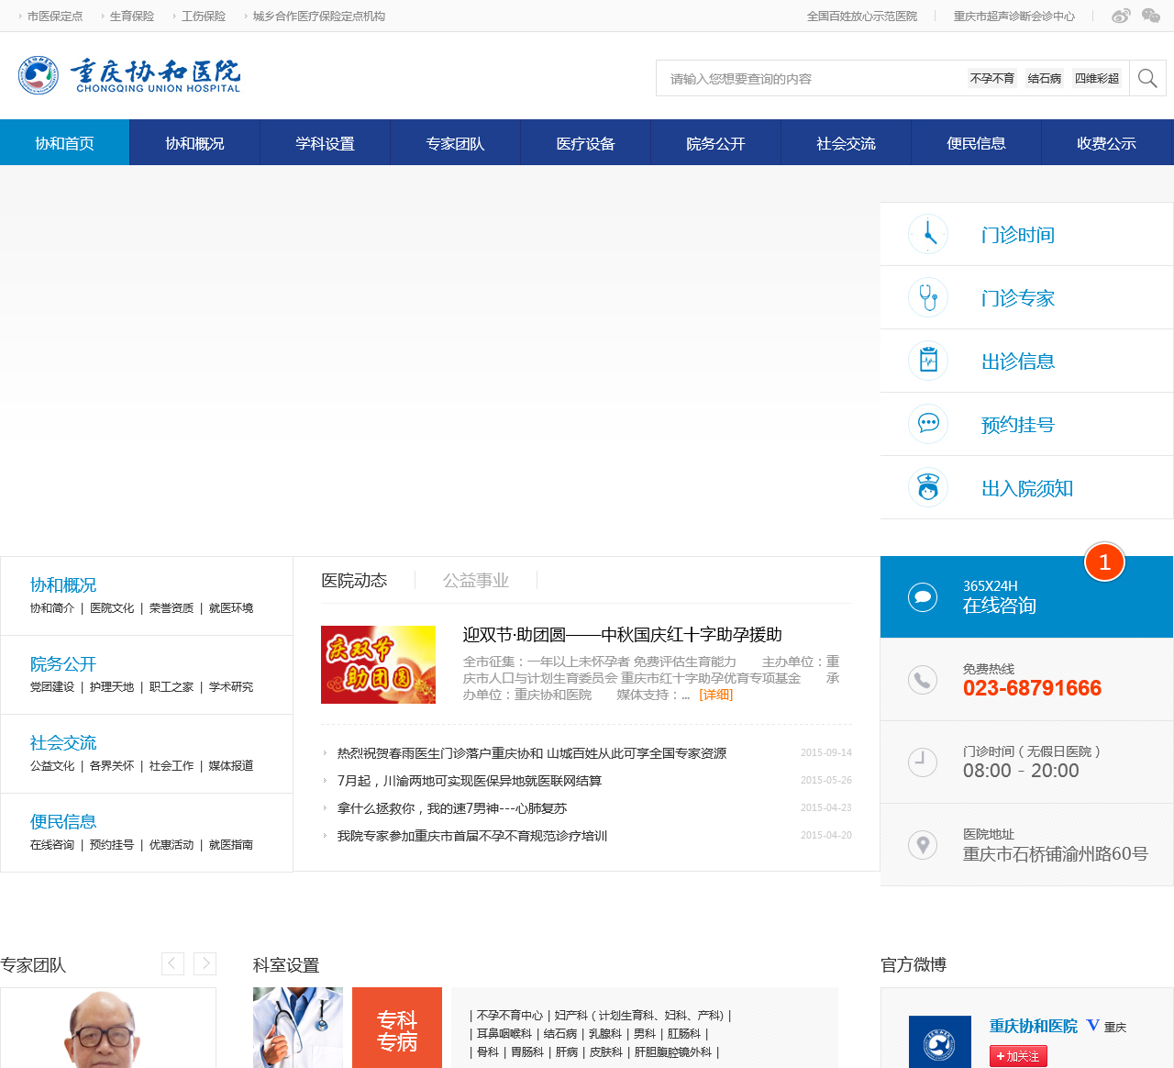Show previous expert with left arrow
This screenshot has height=1068, width=1174.
172,963
